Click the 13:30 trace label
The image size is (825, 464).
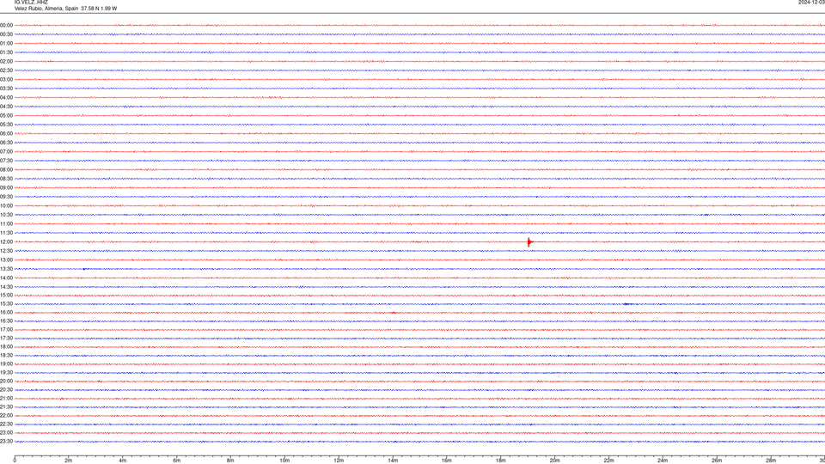click(6, 269)
